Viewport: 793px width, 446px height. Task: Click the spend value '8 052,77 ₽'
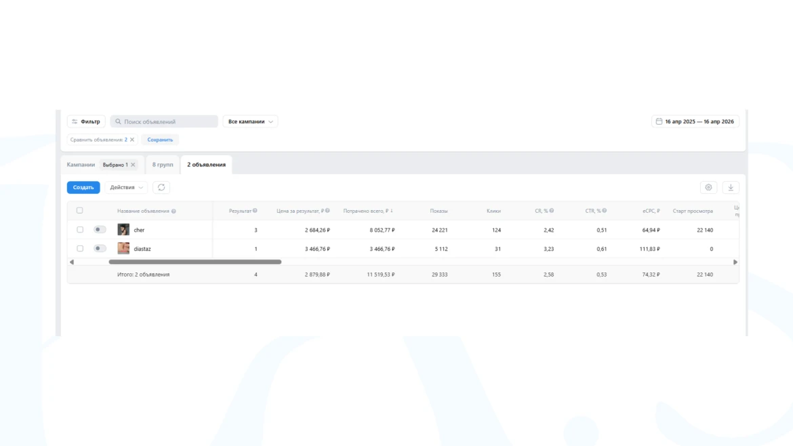(382, 230)
